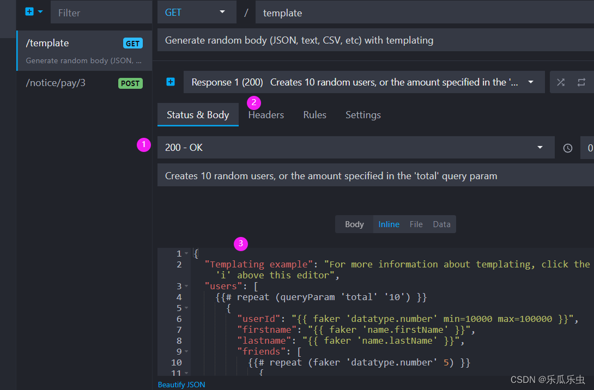The image size is (594, 390).
Task: Click the GET badge on /template route
Action: coord(132,43)
